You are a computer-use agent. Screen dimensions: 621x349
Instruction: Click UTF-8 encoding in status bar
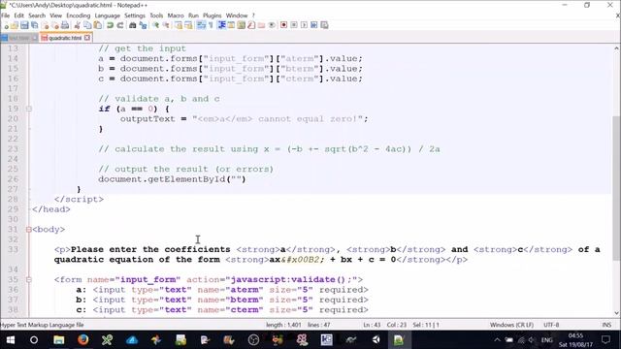click(551, 325)
